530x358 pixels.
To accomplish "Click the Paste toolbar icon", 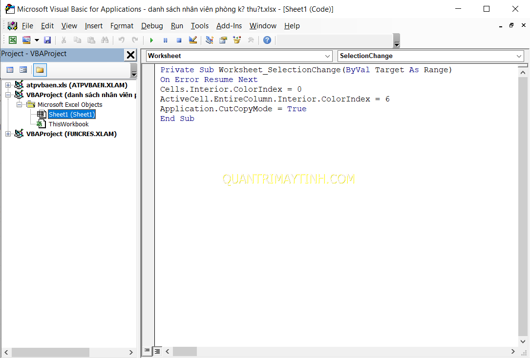I will click(x=91, y=40).
